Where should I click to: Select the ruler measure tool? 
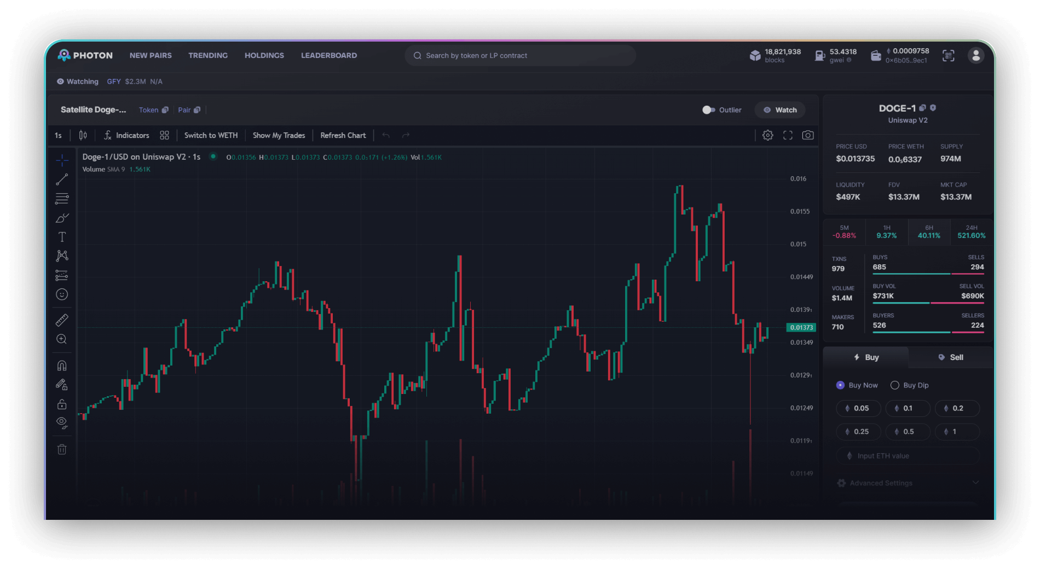coord(62,320)
